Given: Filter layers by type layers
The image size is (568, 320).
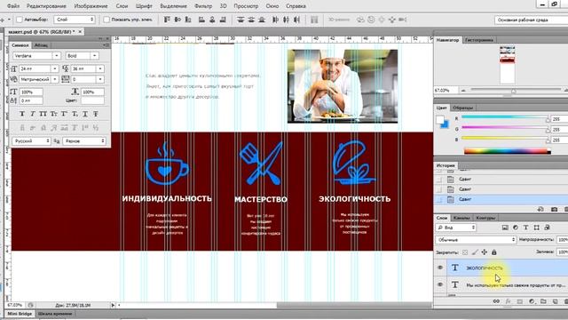Looking at the screenshot, I should [x=526, y=228].
